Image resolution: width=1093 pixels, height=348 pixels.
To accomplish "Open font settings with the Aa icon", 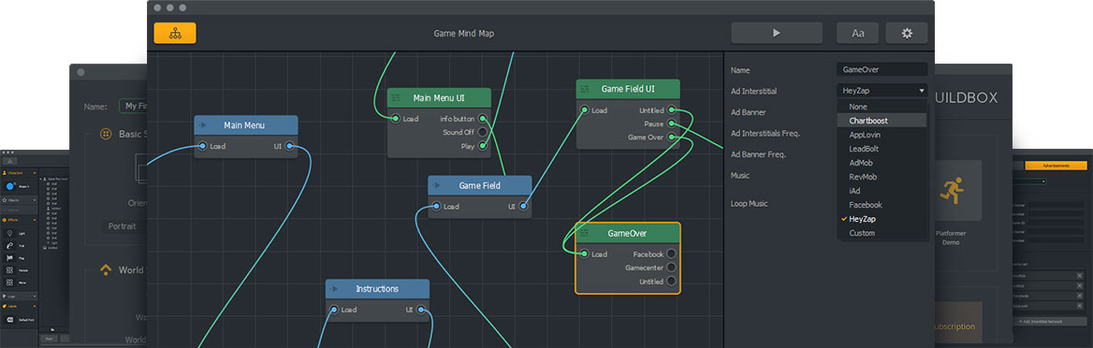I will pos(858,33).
